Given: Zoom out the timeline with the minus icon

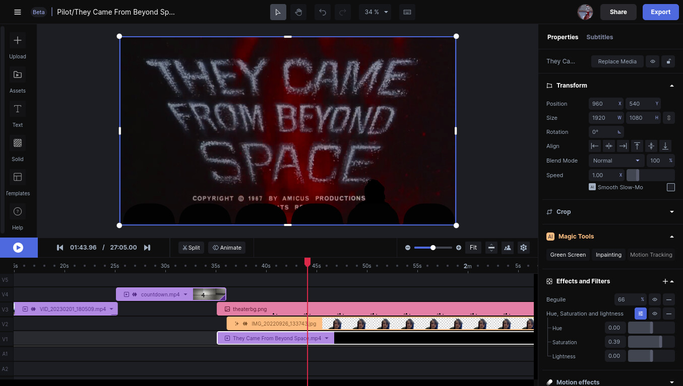Looking at the screenshot, I should point(408,248).
